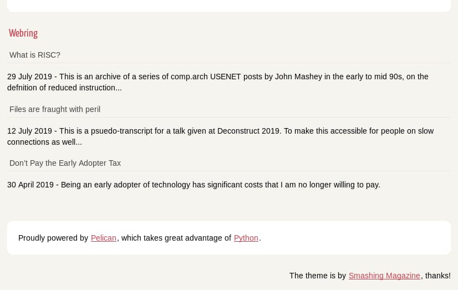Open the "What is RISC?" article link

point(35,55)
